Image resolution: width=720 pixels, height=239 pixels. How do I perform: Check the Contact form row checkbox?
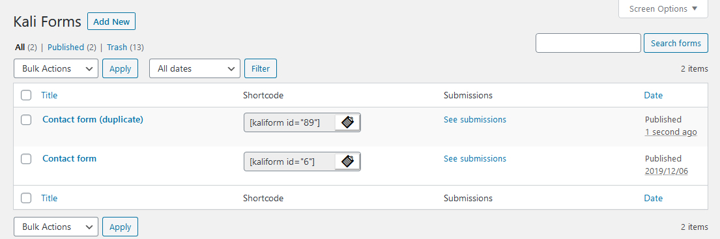click(26, 159)
